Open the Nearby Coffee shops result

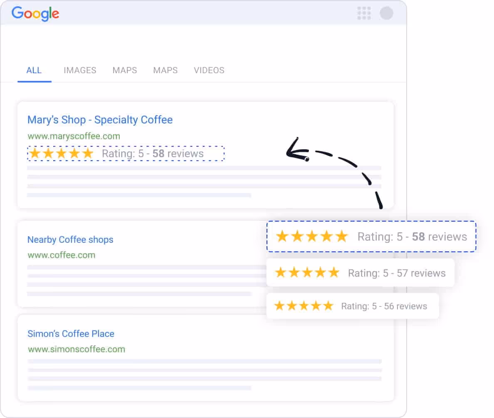click(x=70, y=240)
